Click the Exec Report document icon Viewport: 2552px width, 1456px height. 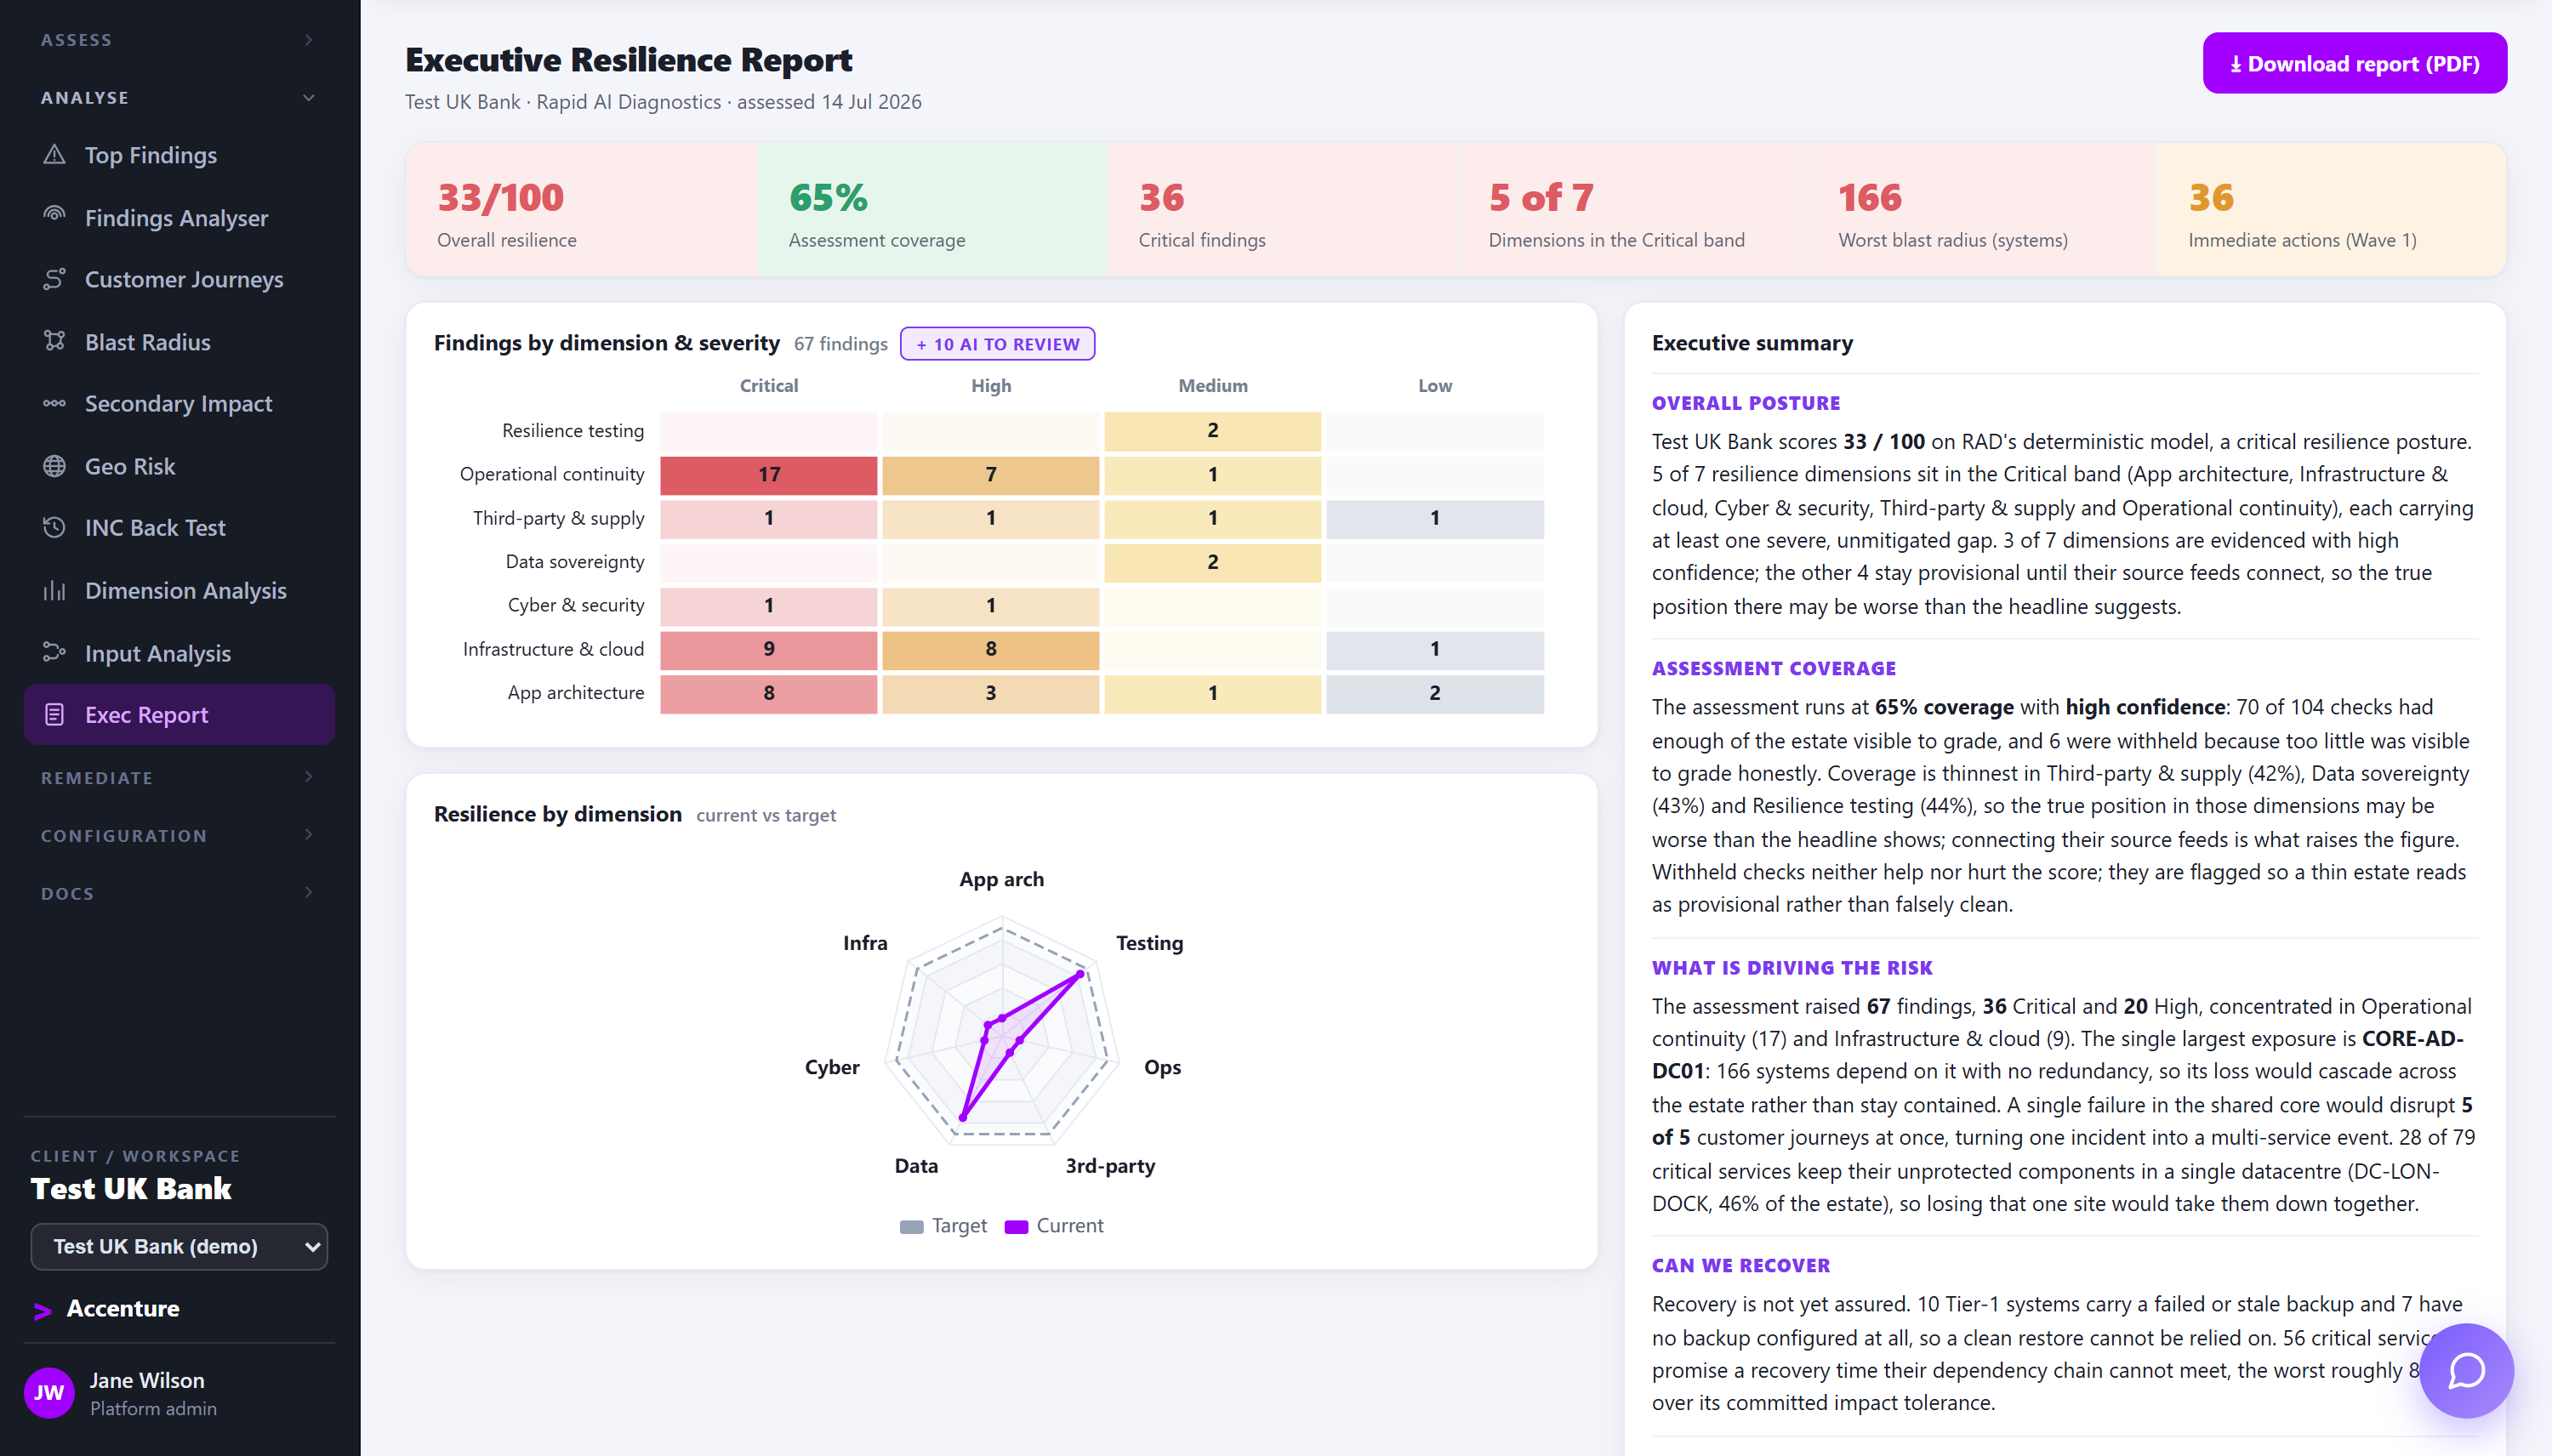54,714
